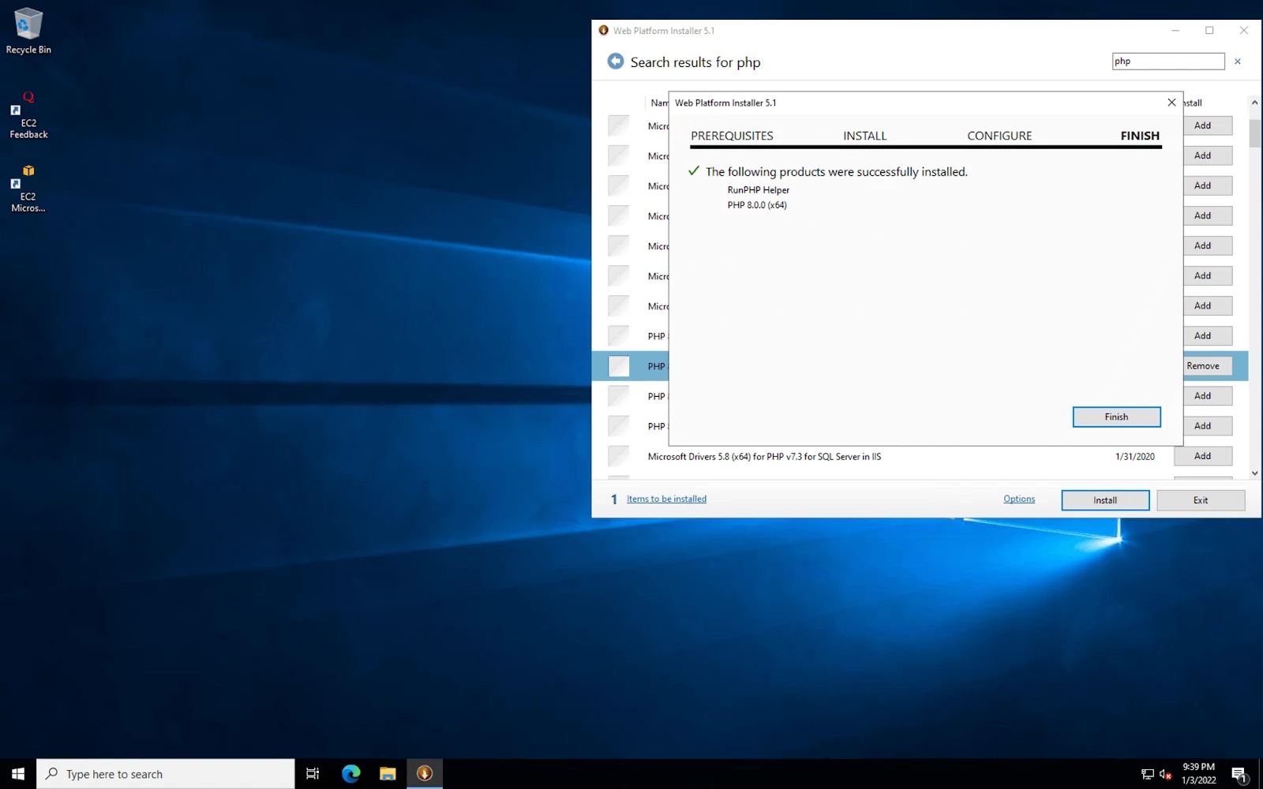Click the Web Platform Installer taskbar icon
This screenshot has height=789, width=1263.
pos(425,774)
